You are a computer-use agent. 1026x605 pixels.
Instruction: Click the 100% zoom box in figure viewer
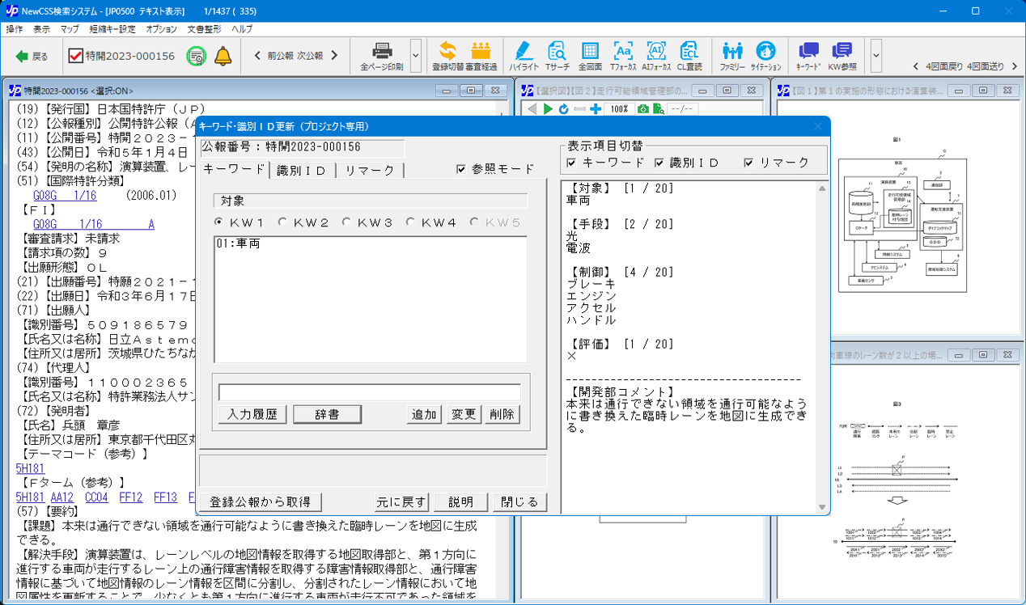(619, 108)
